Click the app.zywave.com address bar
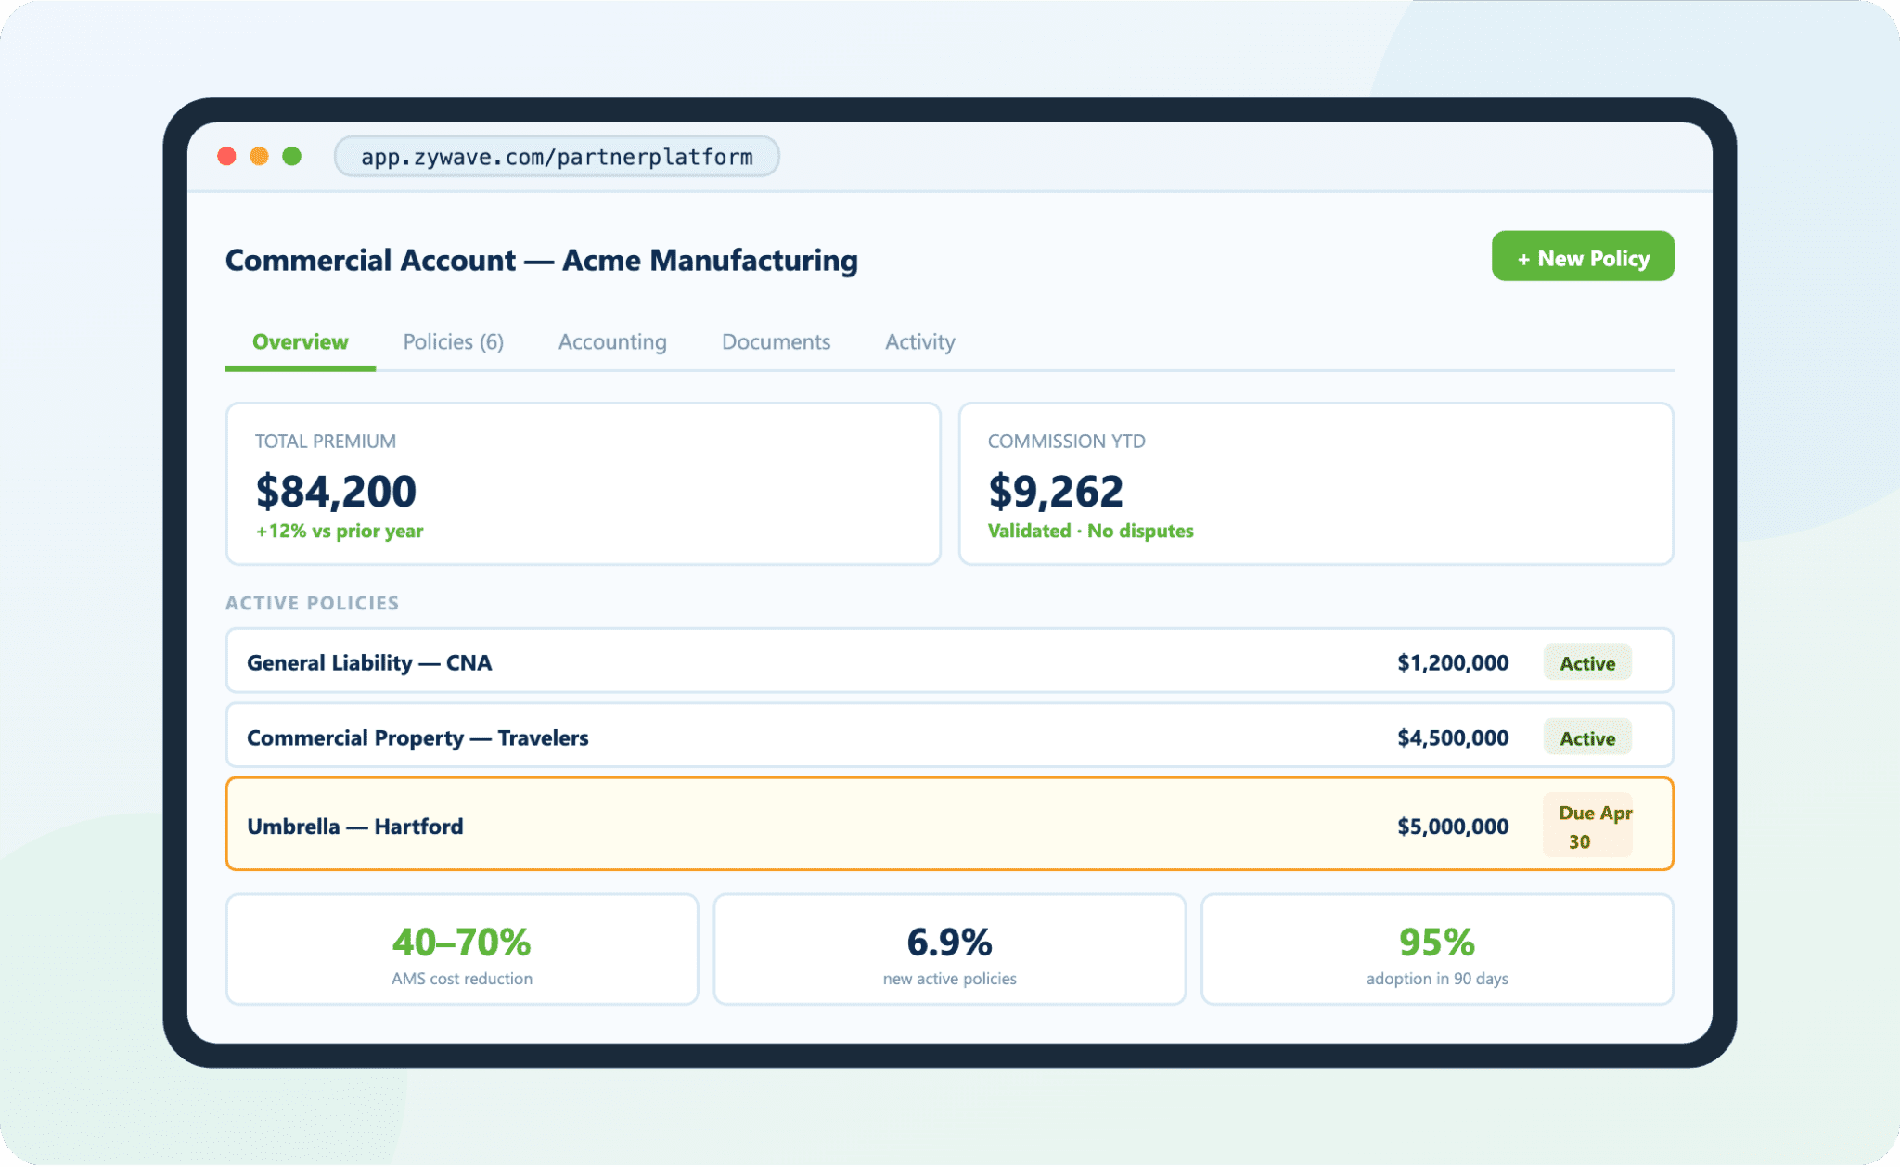 click(556, 157)
